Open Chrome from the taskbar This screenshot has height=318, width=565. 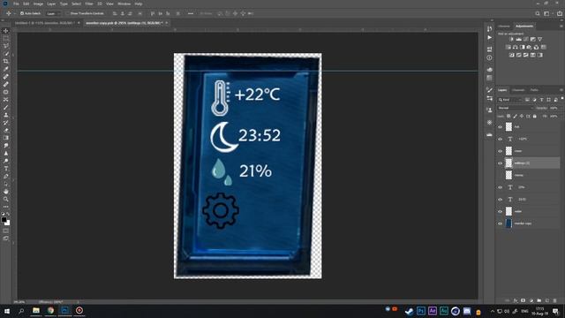point(50,310)
